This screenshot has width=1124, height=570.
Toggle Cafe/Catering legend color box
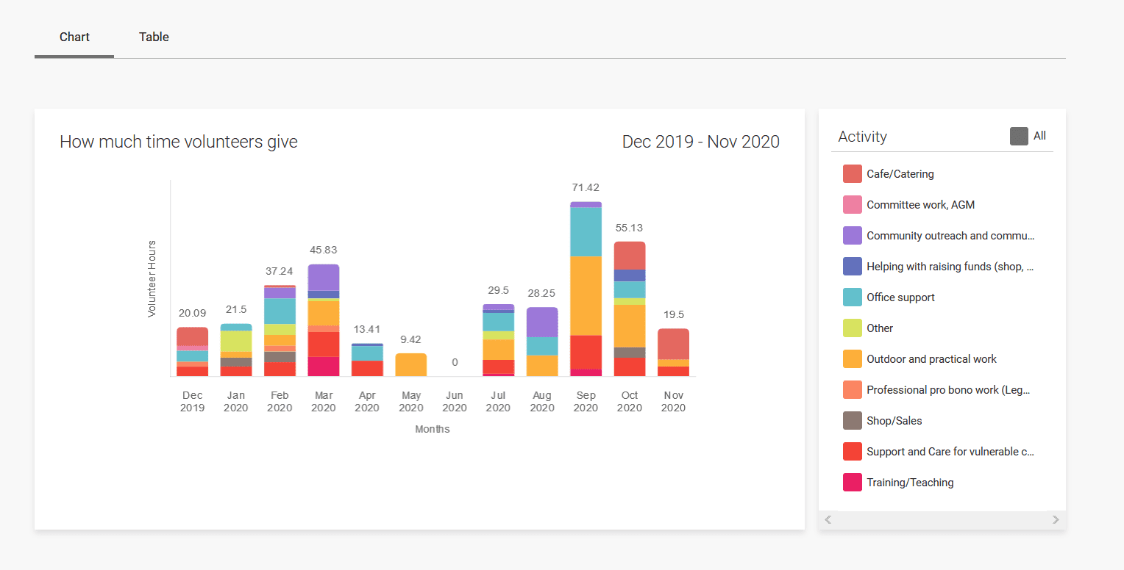tap(852, 174)
